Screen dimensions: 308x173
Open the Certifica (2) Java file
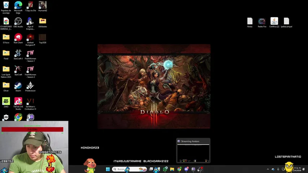[x=274, y=23]
